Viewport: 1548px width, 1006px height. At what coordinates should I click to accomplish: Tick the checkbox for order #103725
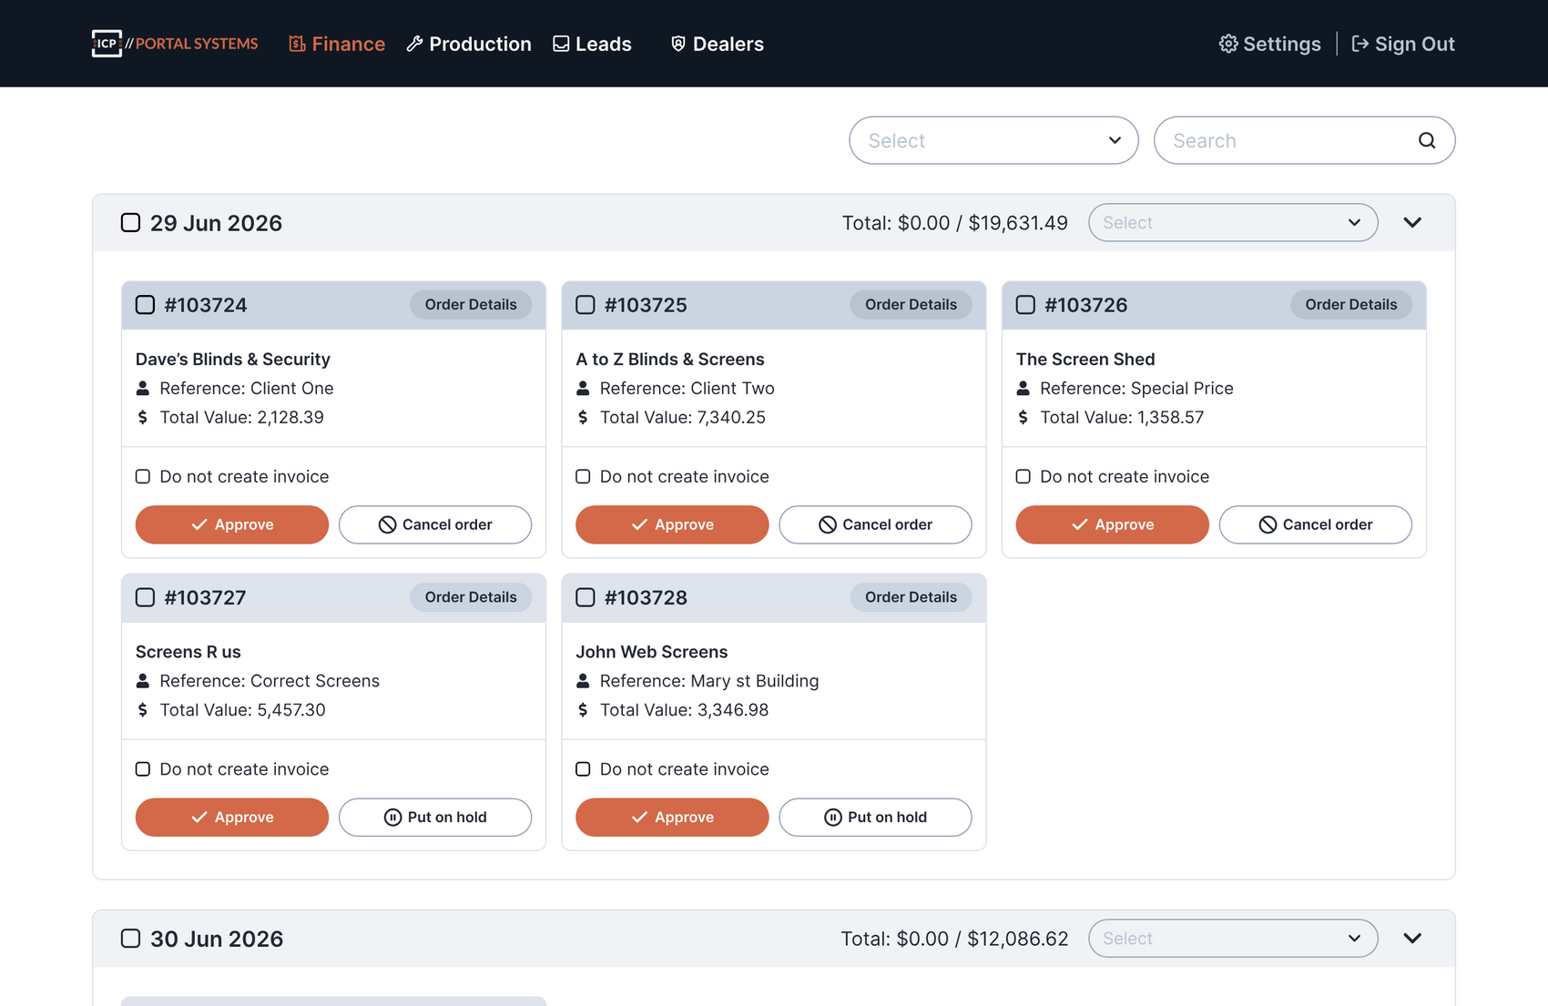click(586, 305)
